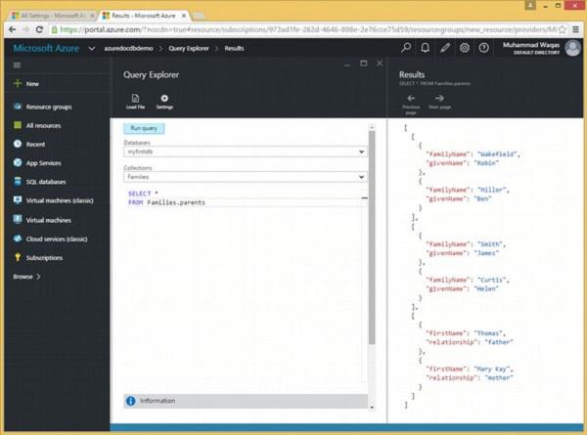Go to Next page arrow in Results
587x435 pixels.
coord(439,99)
